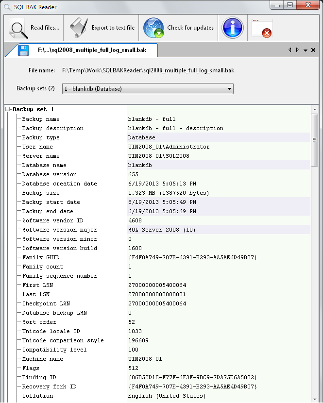Screen dimensions: 323x403
Task: Click the Check for updates globe icon
Action: pos(153,28)
